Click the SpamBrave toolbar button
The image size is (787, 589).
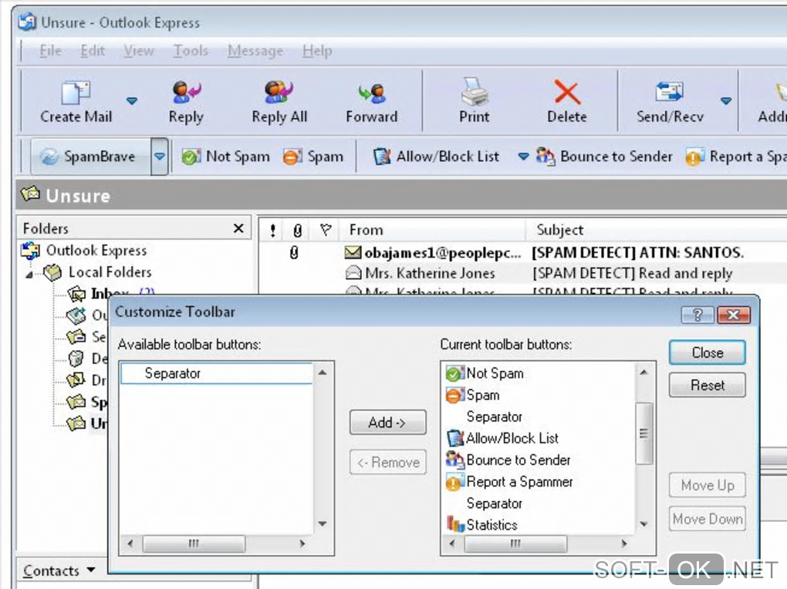[x=91, y=157]
